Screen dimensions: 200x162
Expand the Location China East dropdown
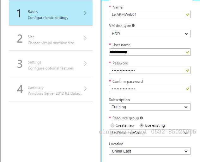click(x=149, y=151)
